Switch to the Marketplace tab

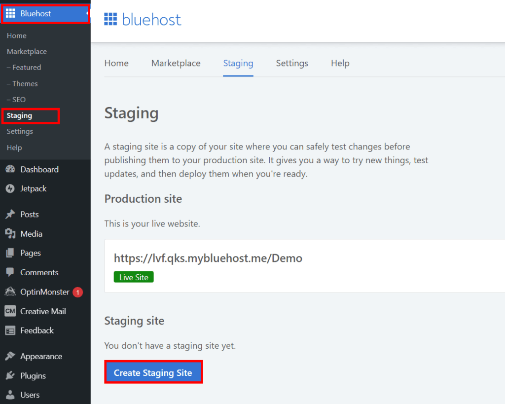(176, 63)
